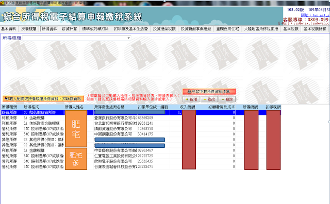Select the 臺灣銀行股份有限公司 row

[x=141, y=118]
